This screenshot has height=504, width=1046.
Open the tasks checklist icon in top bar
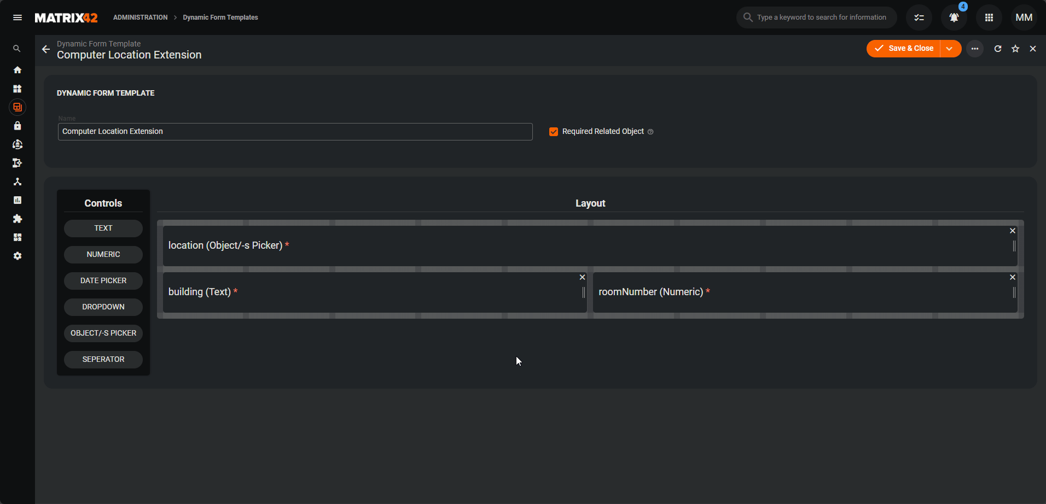pyautogui.click(x=920, y=17)
